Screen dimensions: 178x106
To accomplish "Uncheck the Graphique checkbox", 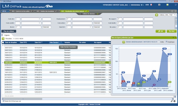I will click(166, 42).
